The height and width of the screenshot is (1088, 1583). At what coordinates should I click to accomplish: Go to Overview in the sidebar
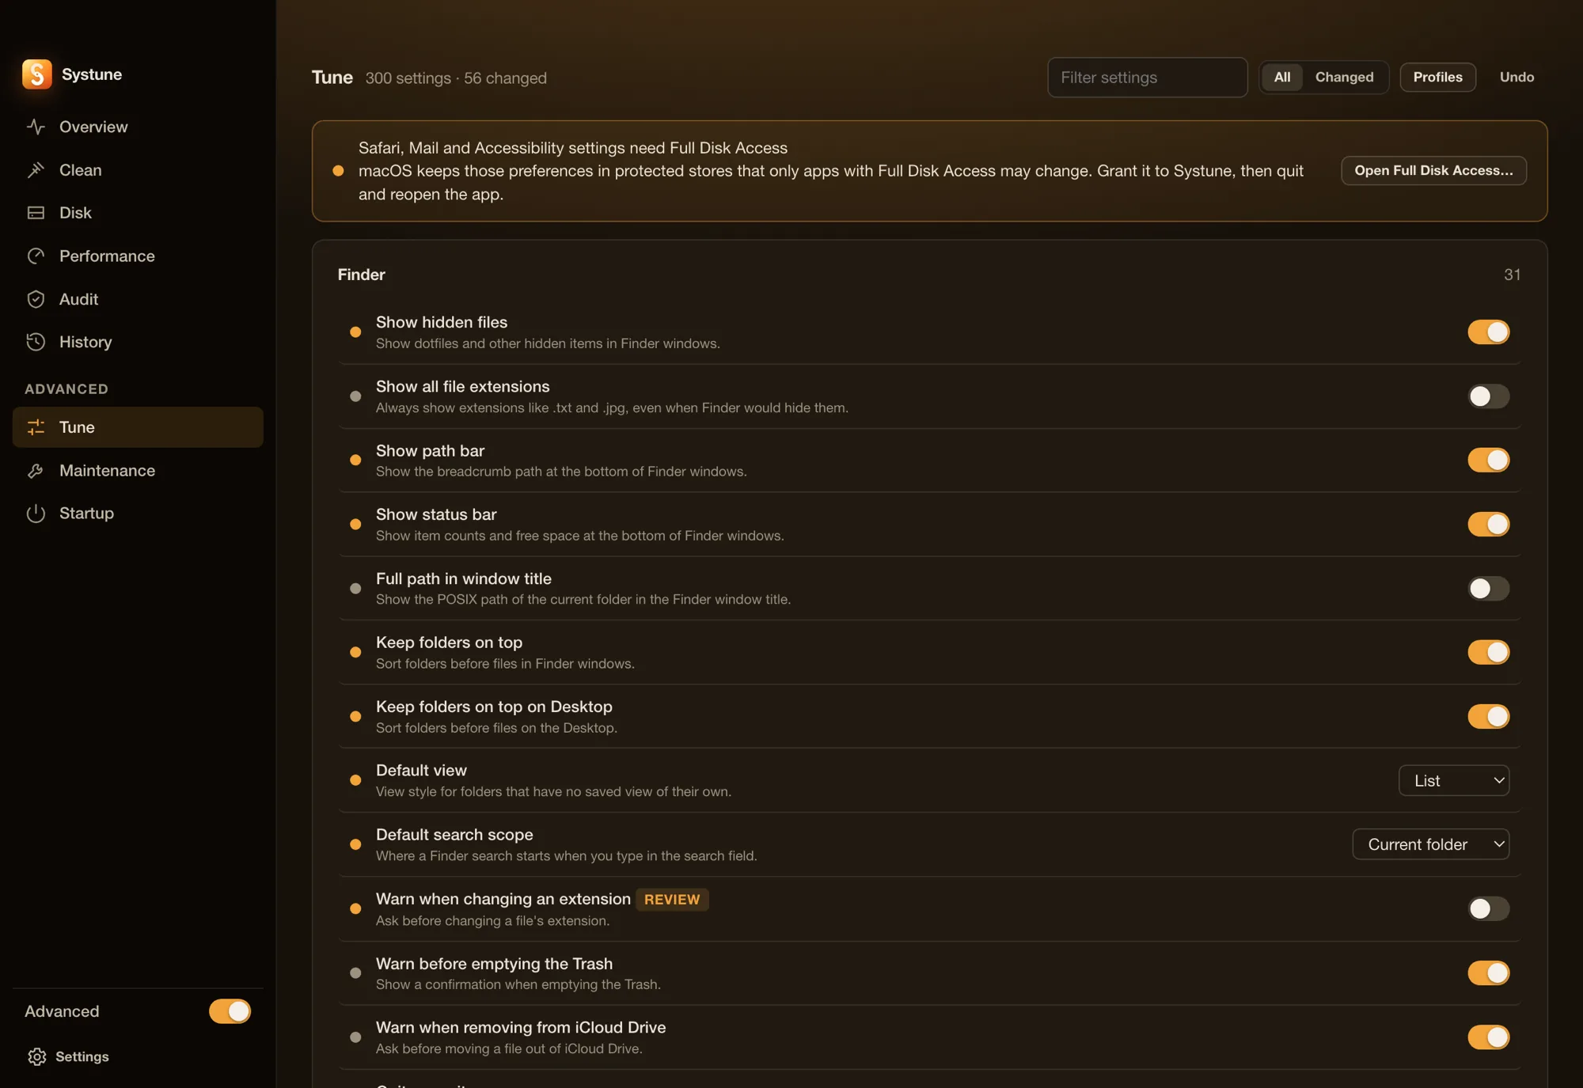point(138,127)
